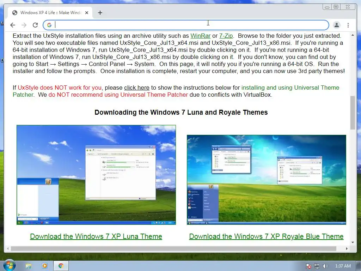Reload the page with the refresh icon

tap(35, 25)
